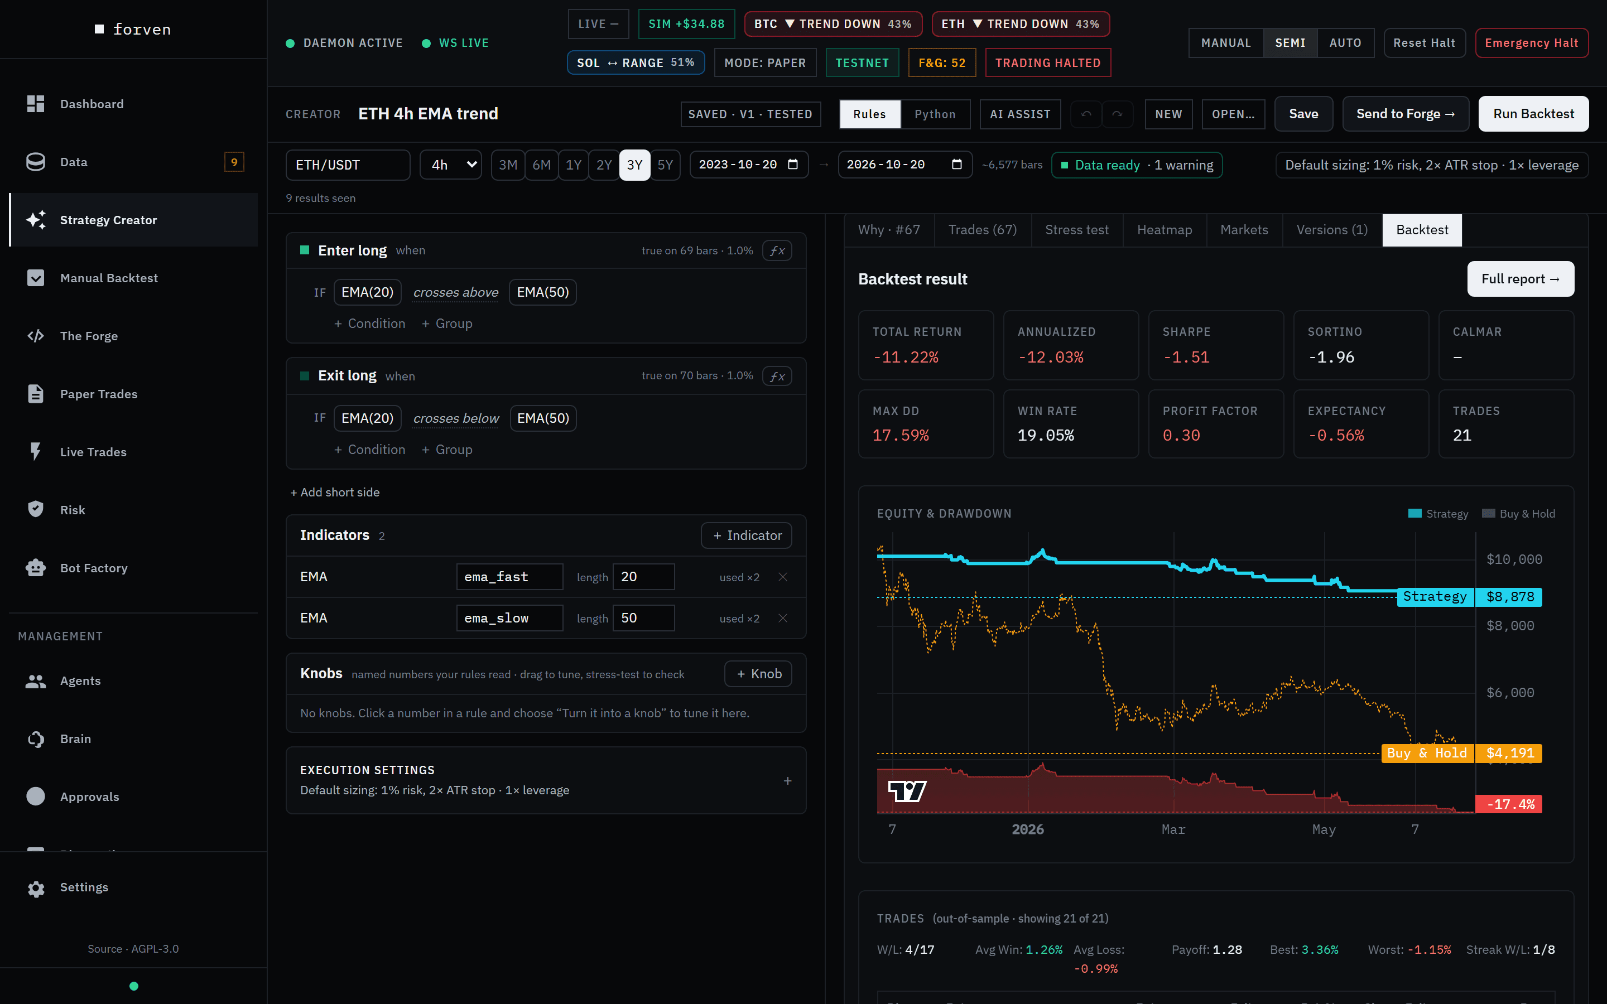Click the Run Backtest button

pyautogui.click(x=1533, y=114)
